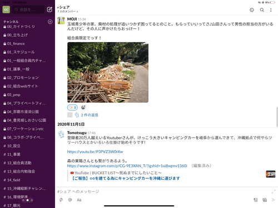Open the 2件の返信 thread replies
278x208 pixels.
(90, 115)
